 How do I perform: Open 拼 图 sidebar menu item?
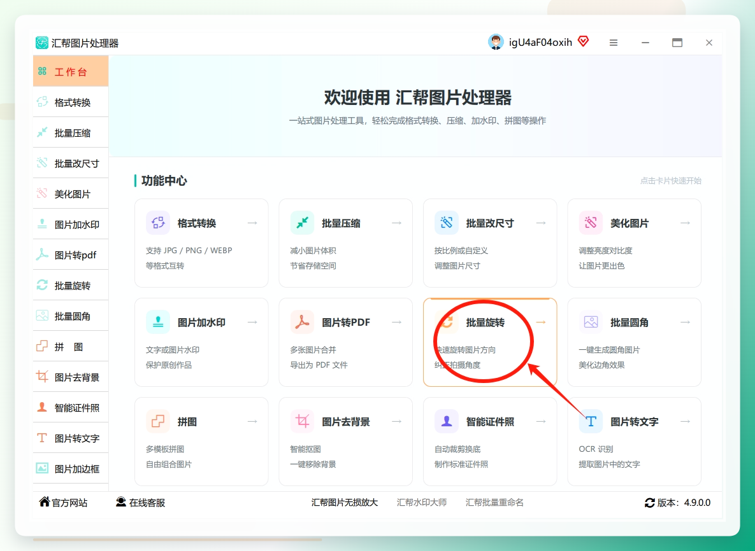coord(71,346)
